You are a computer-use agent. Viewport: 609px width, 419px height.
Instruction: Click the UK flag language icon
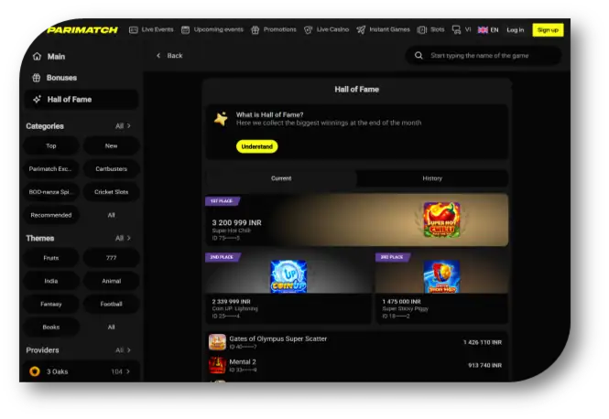tap(483, 30)
